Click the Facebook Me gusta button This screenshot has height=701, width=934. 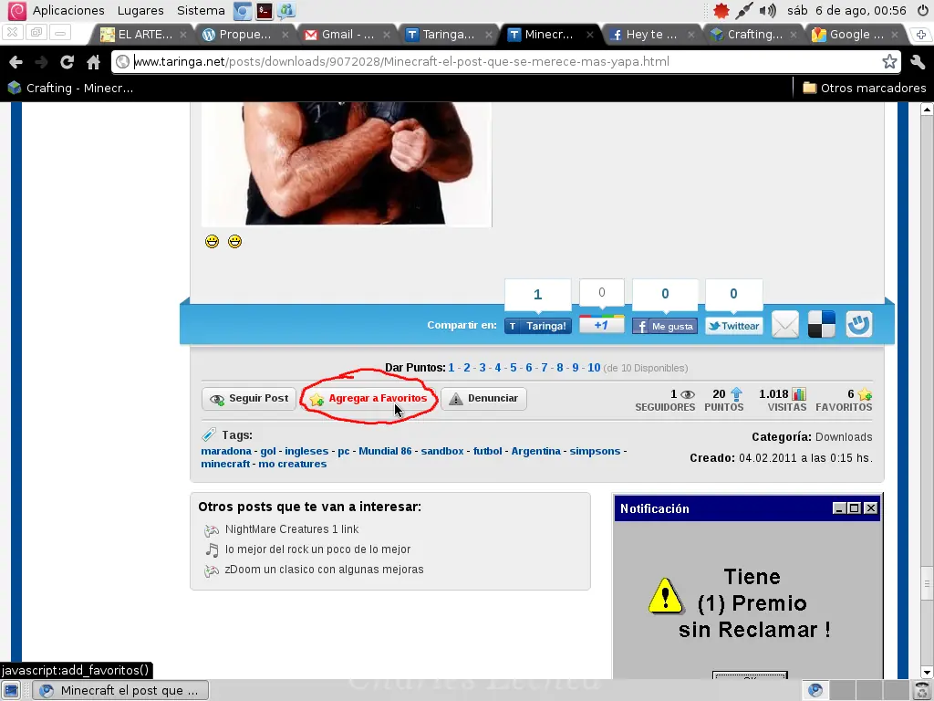[x=665, y=326]
